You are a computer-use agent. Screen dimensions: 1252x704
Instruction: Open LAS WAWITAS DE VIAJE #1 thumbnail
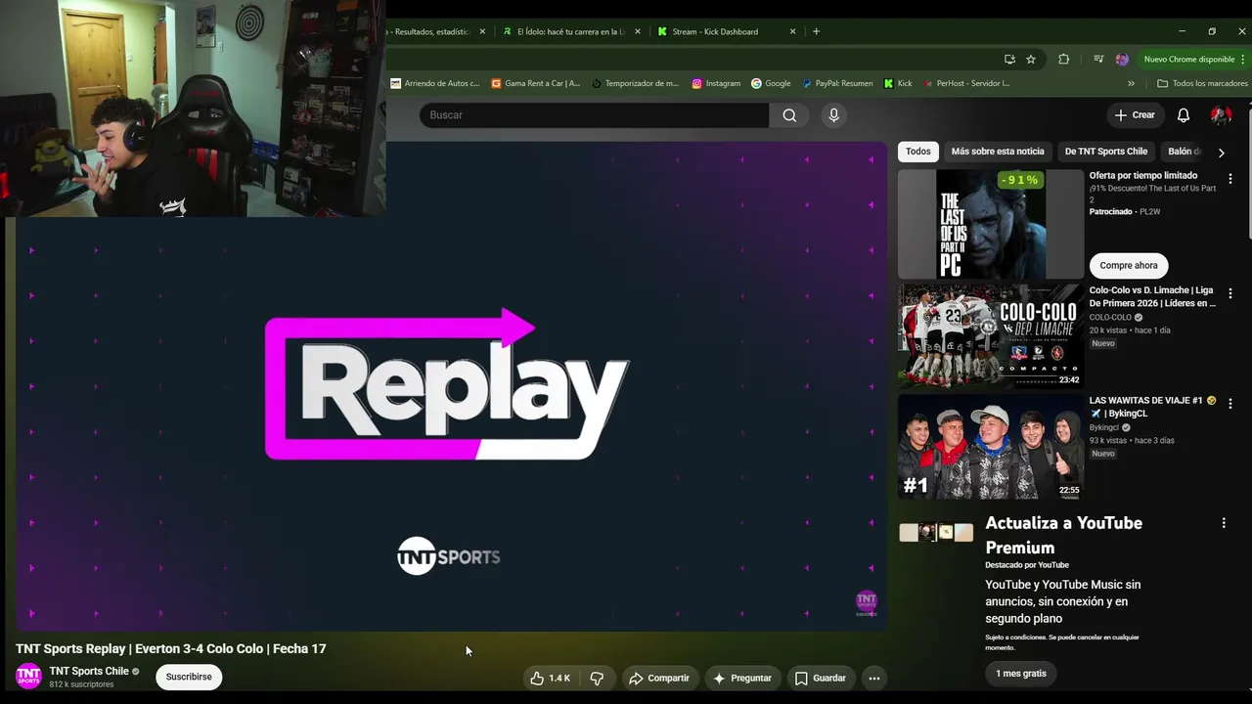[991, 446]
